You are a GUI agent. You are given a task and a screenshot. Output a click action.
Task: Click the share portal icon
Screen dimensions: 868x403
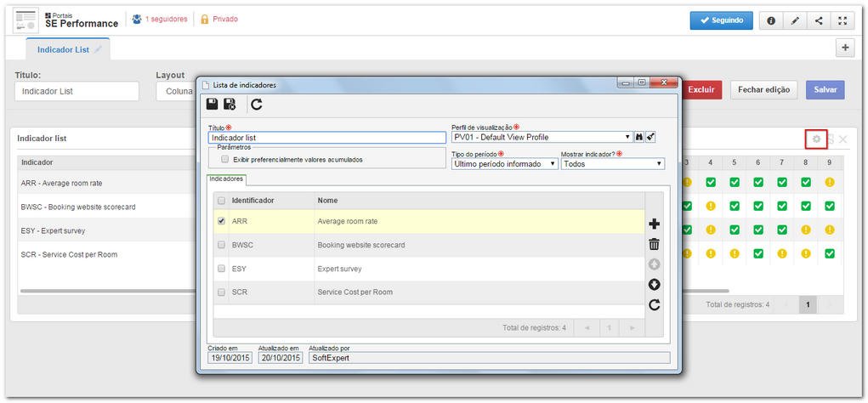[x=819, y=20]
